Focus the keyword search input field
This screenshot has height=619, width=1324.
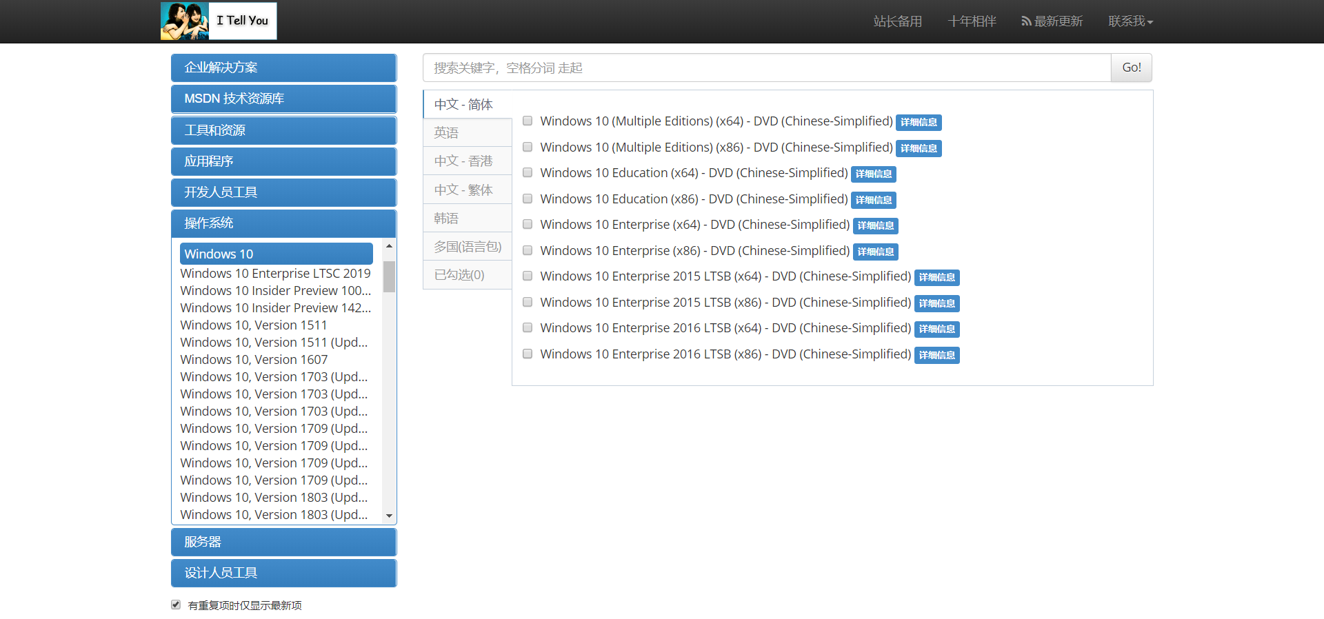coord(767,68)
